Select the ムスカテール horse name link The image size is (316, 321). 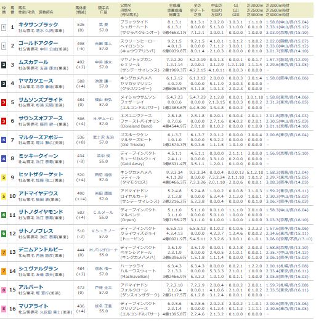point(33,62)
